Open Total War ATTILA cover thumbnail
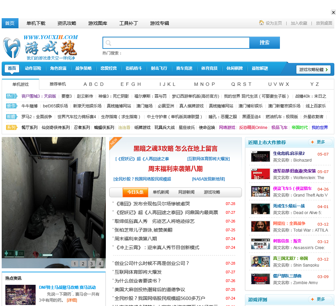 click(260, 227)
